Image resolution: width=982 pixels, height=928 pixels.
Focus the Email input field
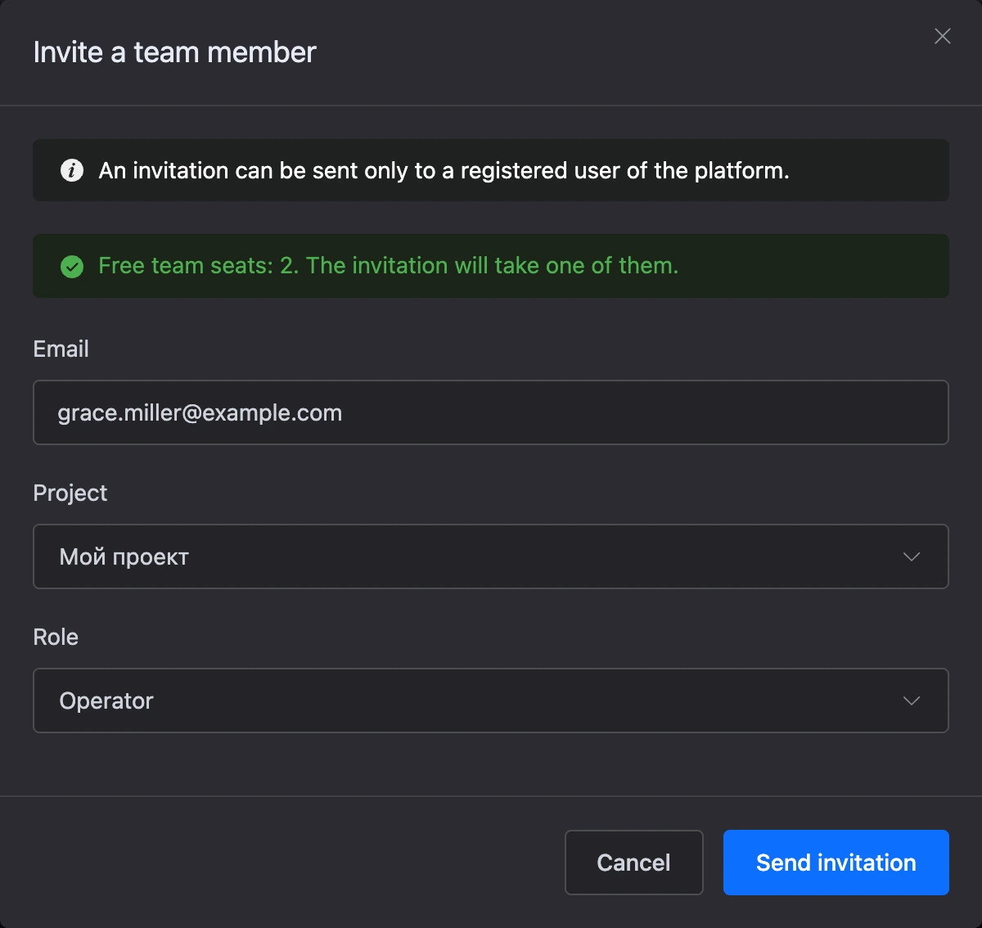click(491, 412)
